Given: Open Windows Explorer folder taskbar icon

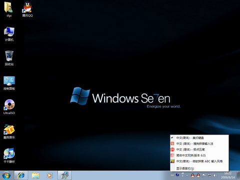Looking at the screenshot, I should 35,175.
